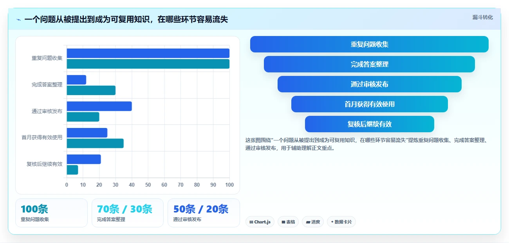509x243 pixels.
Task: Click the blue bar for 重复问题收集
Action: click(x=148, y=53)
